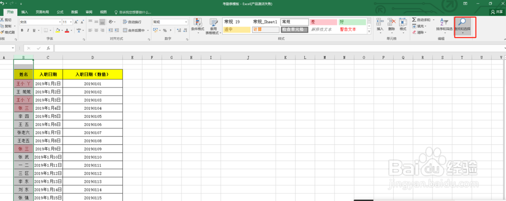This screenshot has height=201, width=506.
Task: Align text right in cell
Action: pyautogui.click(x=102, y=30)
